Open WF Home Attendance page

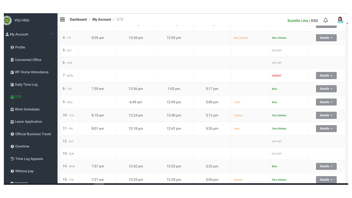31,72
